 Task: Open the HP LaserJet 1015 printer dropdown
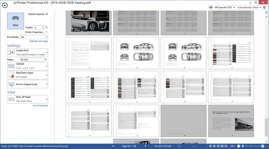point(222,7)
